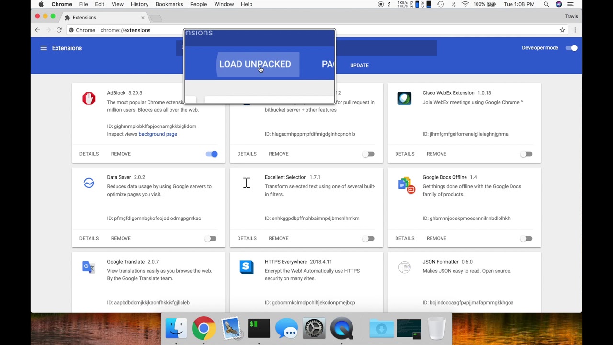This screenshot has width=613, height=345.
Task: Enable the Excellent Selection toggle
Action: 368,238
